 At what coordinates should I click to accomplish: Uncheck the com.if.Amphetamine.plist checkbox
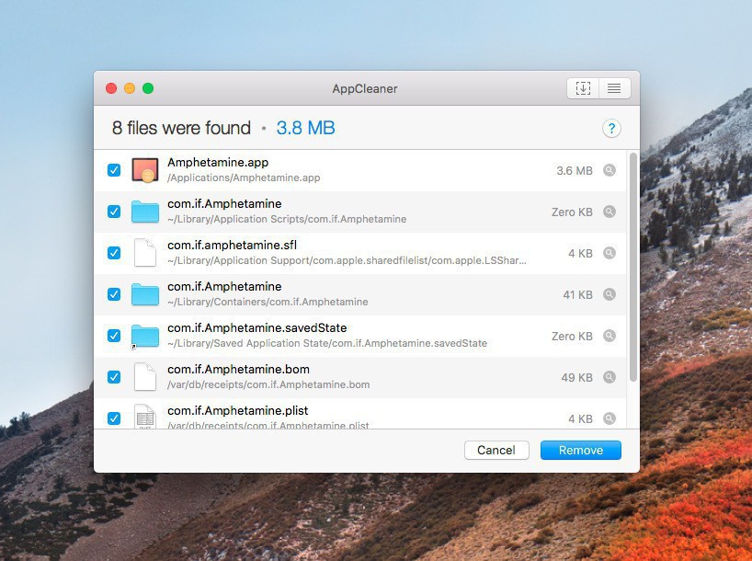tap(114, 418)
